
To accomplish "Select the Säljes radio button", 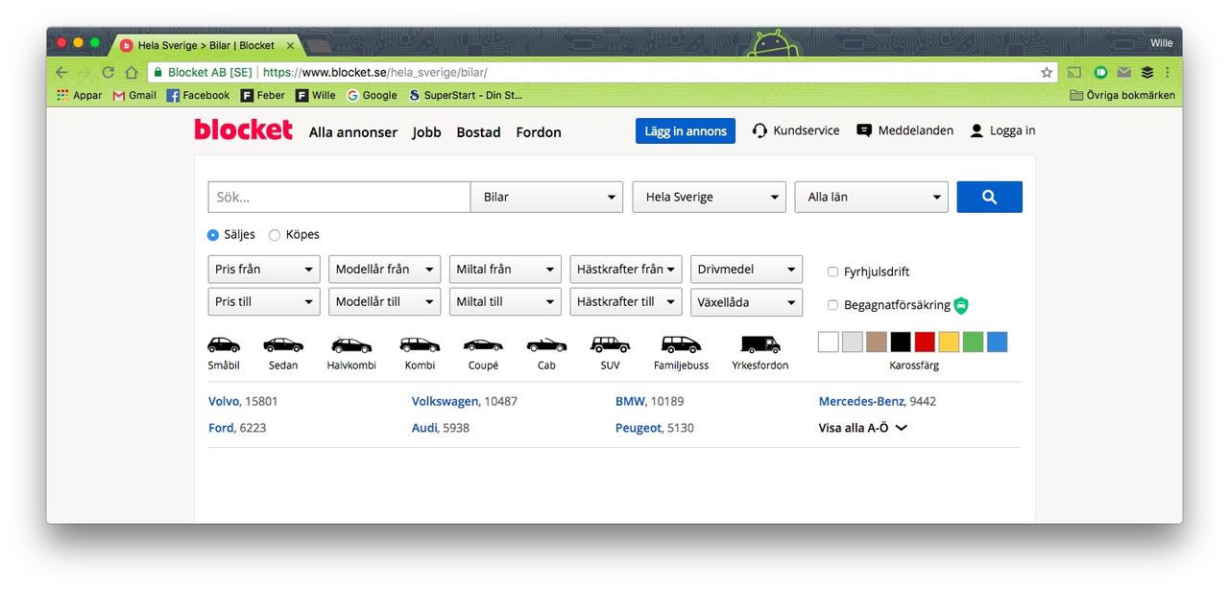I will 213,235.
